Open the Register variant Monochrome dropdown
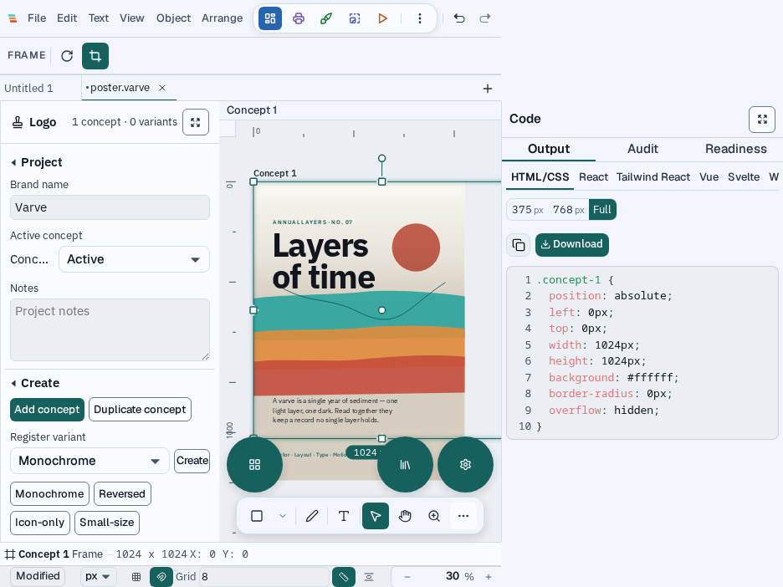This screenshot has height=587, width=783. pos(90,461)
